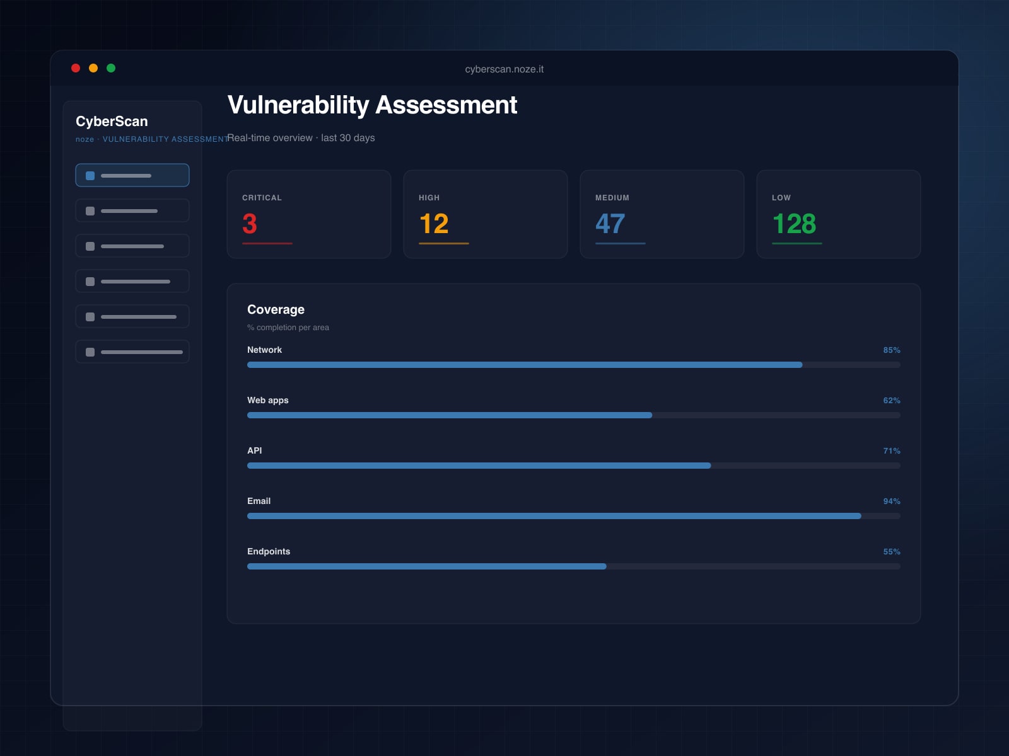Click the second sidebar item's square icon
This screenshot has height=756, width=1009.
pyautogui.click(x=90, y=211)
